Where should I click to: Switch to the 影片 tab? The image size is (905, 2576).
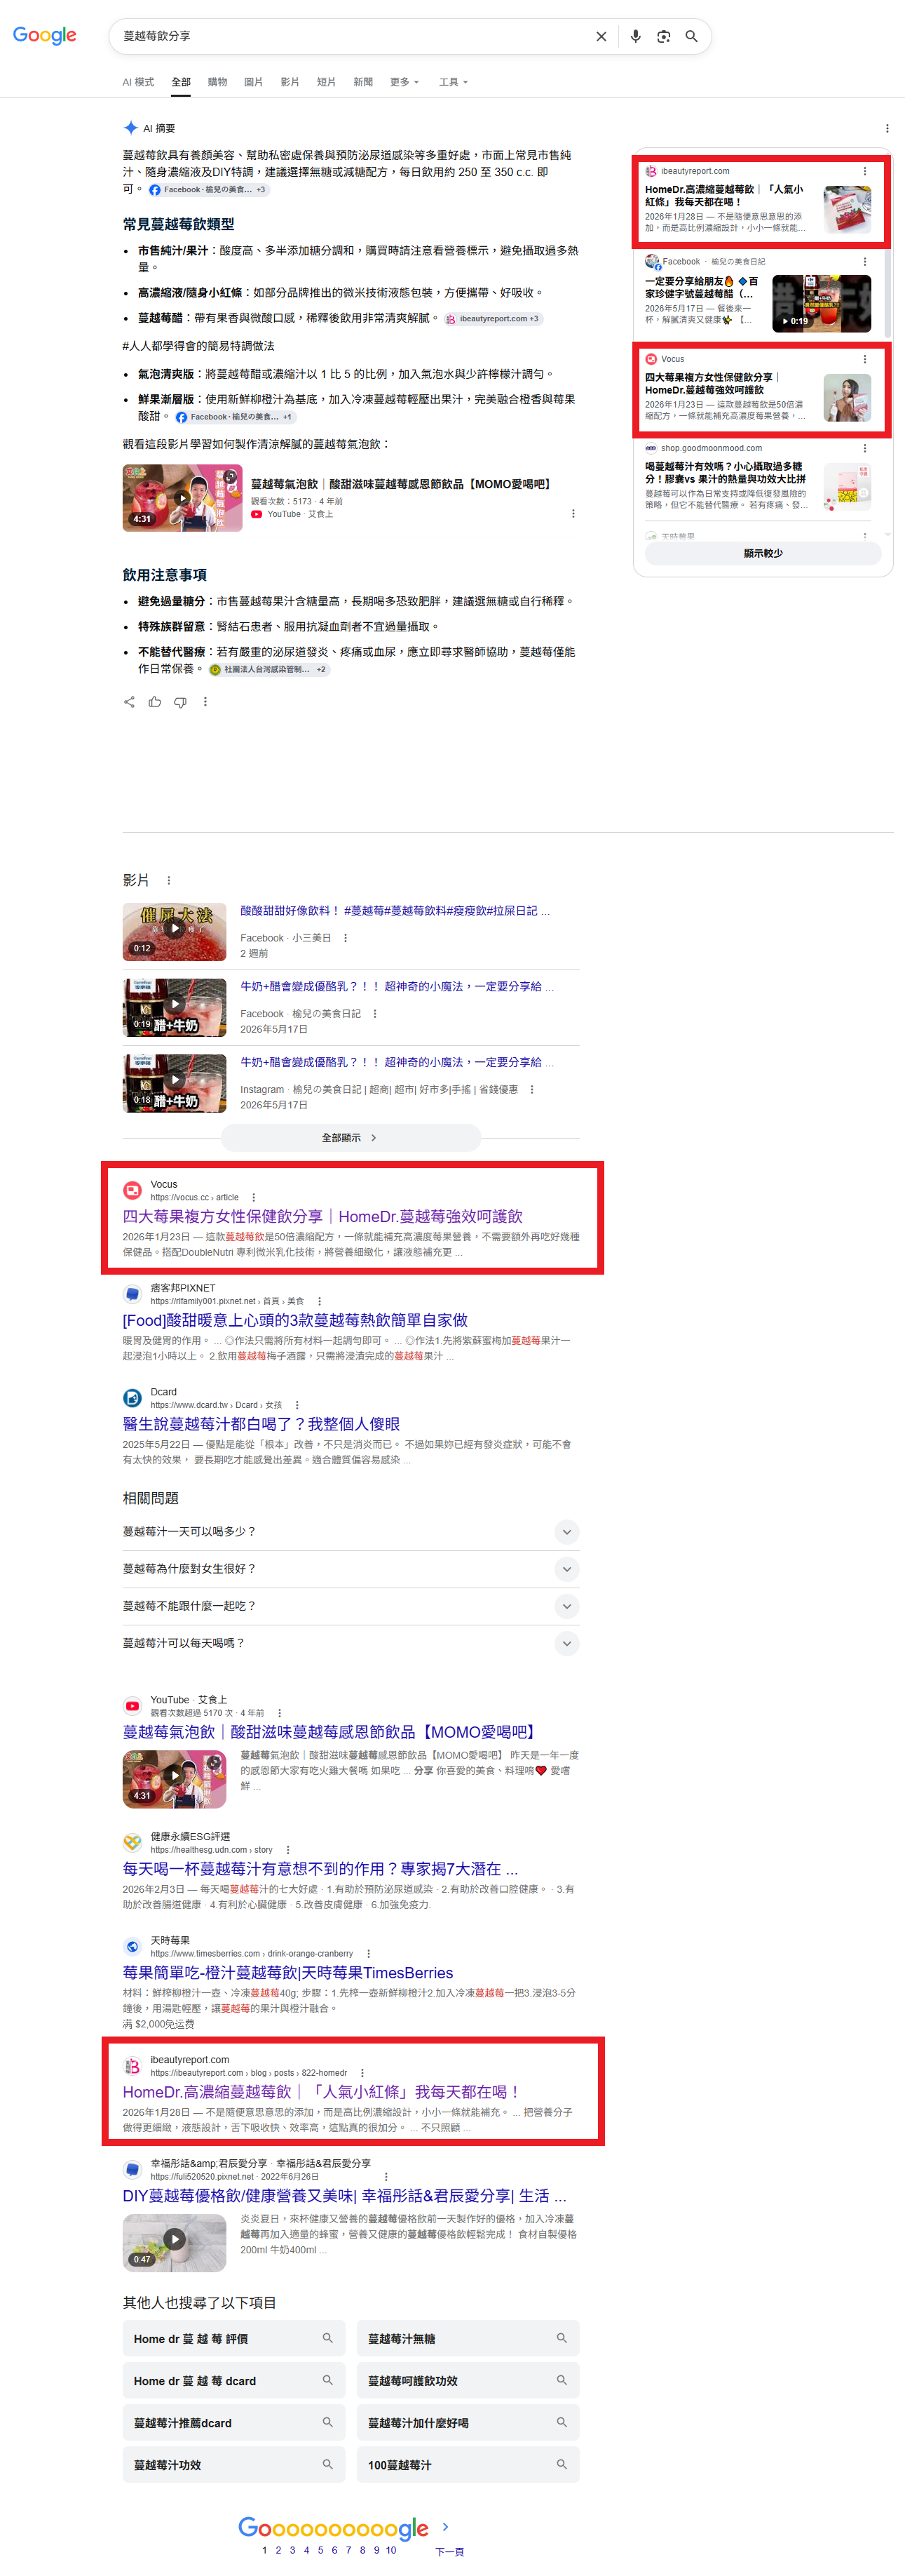290,82
